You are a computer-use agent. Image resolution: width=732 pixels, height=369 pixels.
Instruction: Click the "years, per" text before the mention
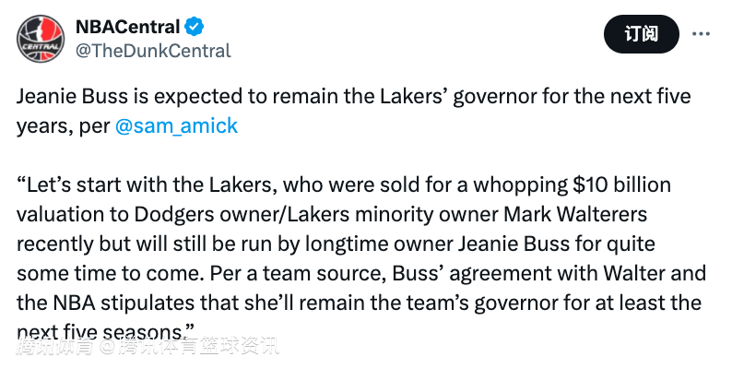tap(64, 126)
